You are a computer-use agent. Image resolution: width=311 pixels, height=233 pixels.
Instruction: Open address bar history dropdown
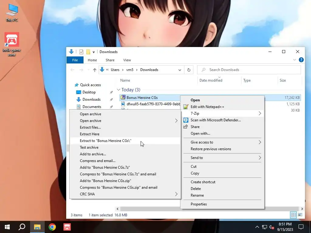180,70
